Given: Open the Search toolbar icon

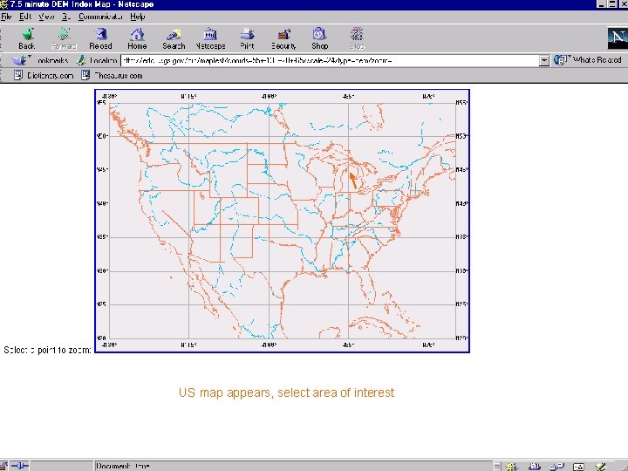Looking at the screenshot, I should coord(174,34).
